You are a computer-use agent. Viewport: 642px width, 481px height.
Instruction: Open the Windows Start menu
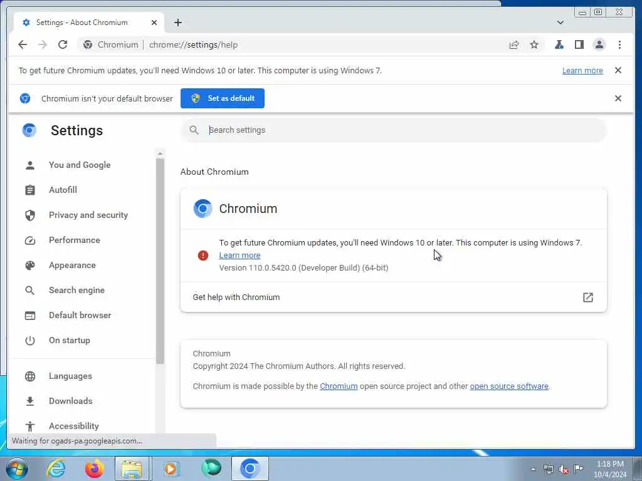click(16, 468)
